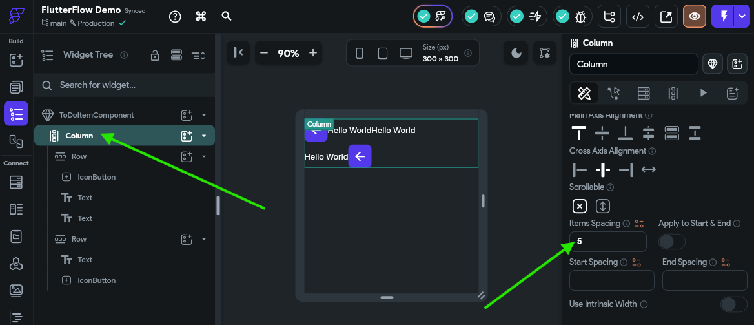Switch canvas to phone device view
Image resolution: width=754 pixels, height=325 pixels.
[360, 54]
